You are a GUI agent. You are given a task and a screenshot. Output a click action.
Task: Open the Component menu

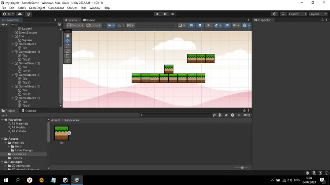[56, 8]
